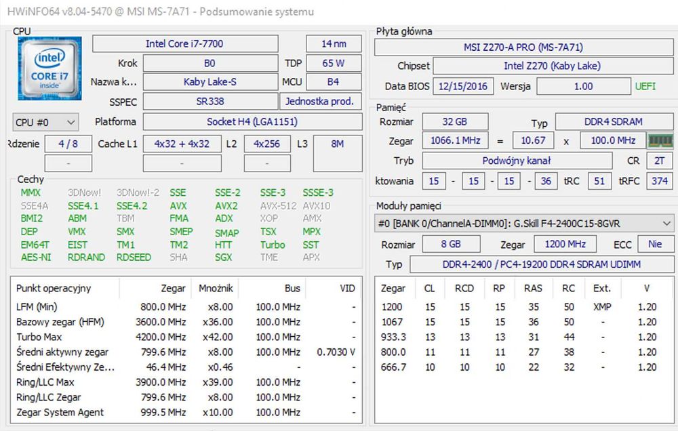This screenshot has width=678, height=431.
Task: Select the LFM (Min) row
Action: (x=186, y=307)
